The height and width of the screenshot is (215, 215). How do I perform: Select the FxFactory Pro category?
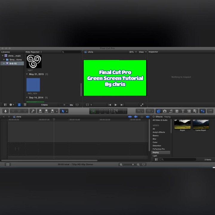point(159,149)
